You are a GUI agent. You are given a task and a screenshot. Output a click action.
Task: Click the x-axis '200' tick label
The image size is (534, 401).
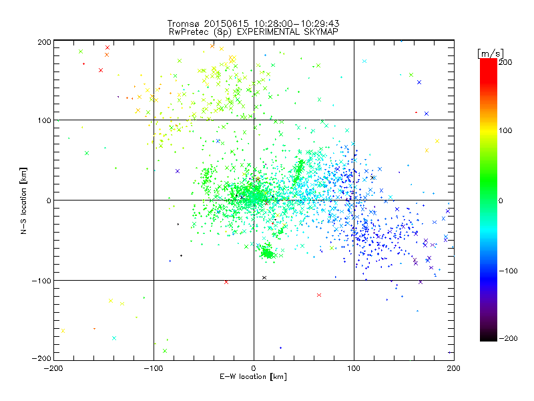[x=454, y=368]
